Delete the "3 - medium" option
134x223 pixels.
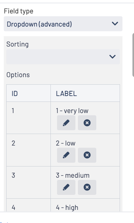[x=87, y=187]
